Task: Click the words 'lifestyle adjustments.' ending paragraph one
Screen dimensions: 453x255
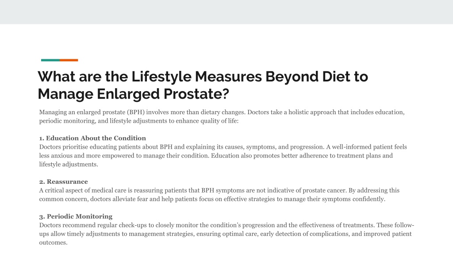Action: pyautogui.click(x=69, y=165)
